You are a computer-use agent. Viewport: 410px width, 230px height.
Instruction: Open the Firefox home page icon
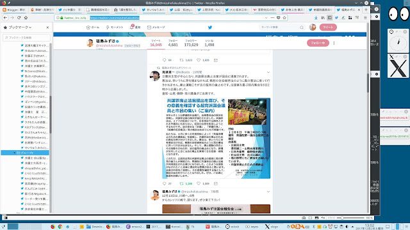[x=26, y=18]
